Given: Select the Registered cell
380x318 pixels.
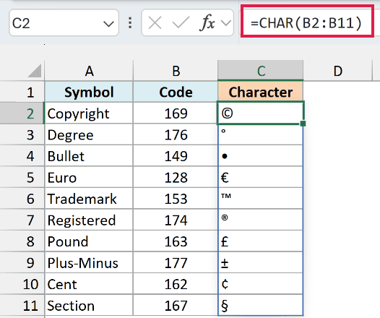Looking at the screenshot, I should [x=89, y=220].
